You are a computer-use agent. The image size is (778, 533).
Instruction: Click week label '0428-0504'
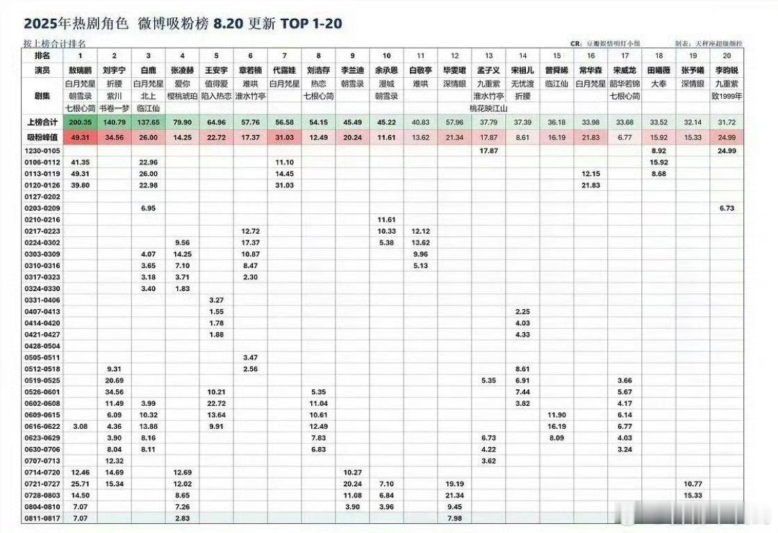[42, 346]
